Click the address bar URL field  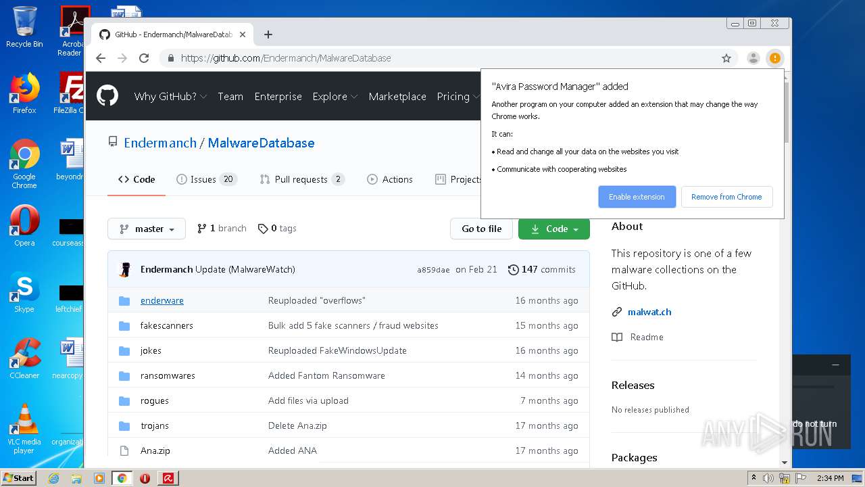coord(446,58)
